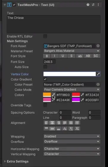Image resolution: width=108 pixels, height=167 pixels.
Task: Expand the Extra Settings foldout
Action: pyautogui.click(x=5, y=161)
